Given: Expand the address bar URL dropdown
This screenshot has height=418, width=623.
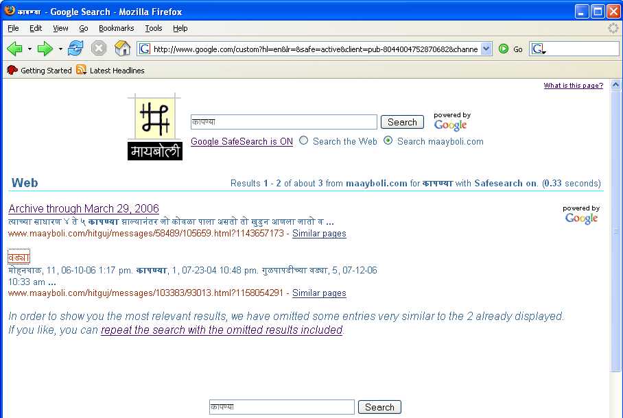Looking at the screenshot, I should coord(486,49).
